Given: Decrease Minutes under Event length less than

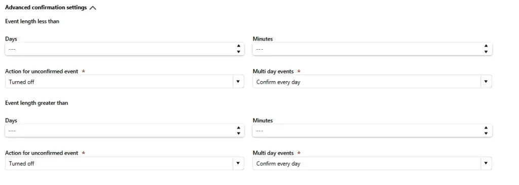Looking at the screenshot, I should [486, 52].
